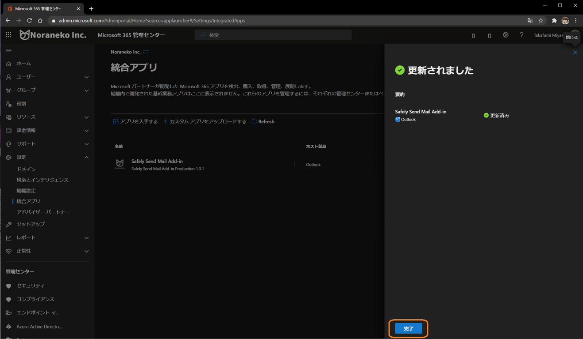Image resolution: width=583 pixels, height=339 pixels.
Task: Click the Endpoint Manager icon
Action: (8, 313)
